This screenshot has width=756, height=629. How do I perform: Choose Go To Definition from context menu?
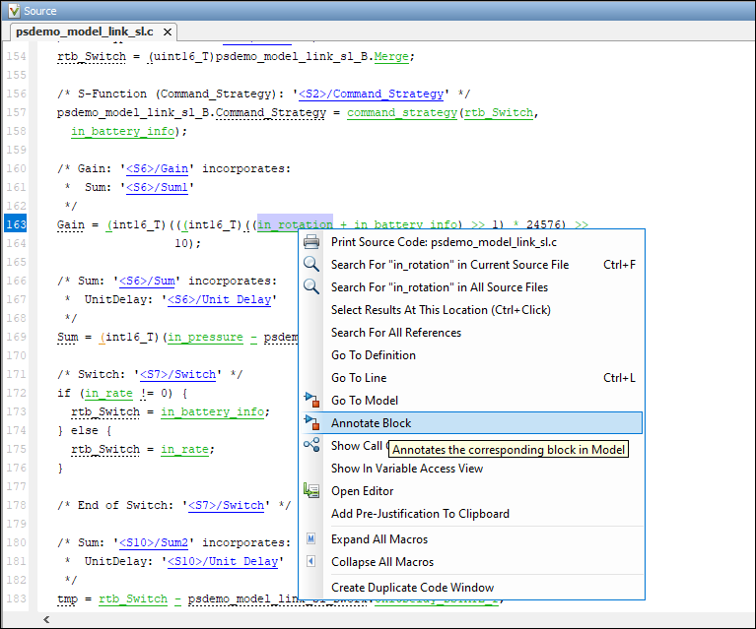coord(374,355)
